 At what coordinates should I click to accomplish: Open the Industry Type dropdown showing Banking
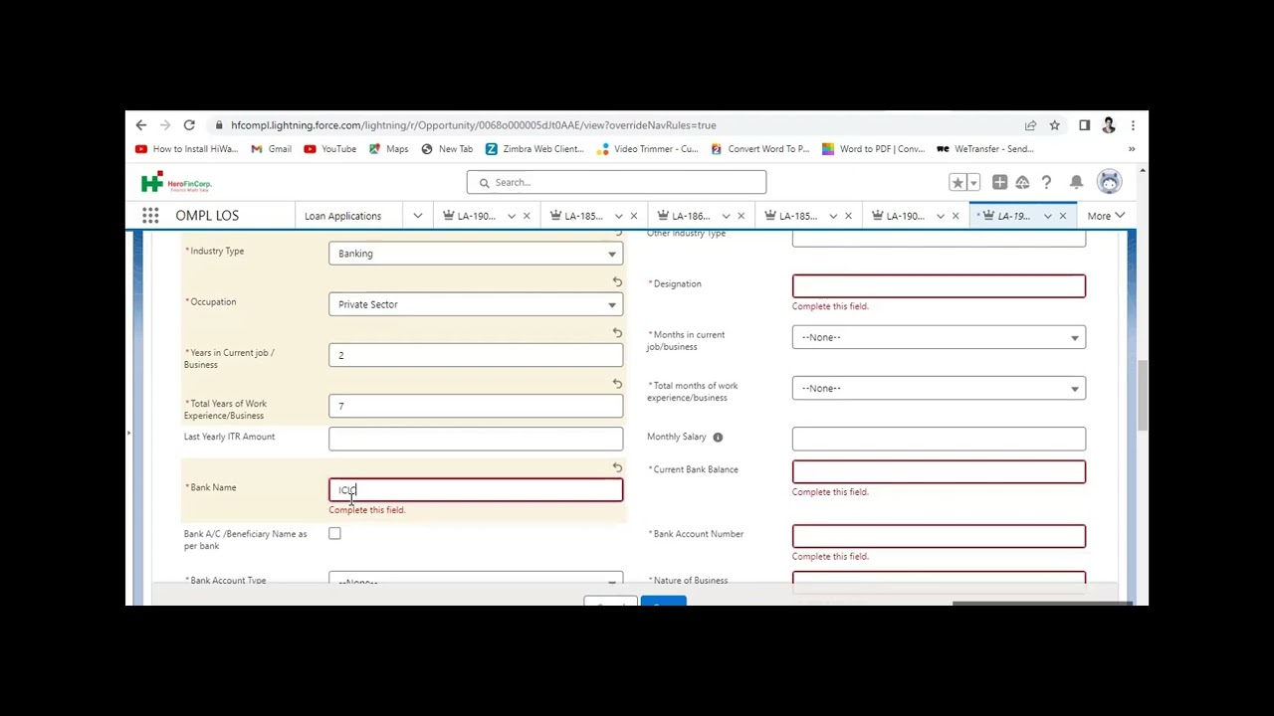click(476, 254)
